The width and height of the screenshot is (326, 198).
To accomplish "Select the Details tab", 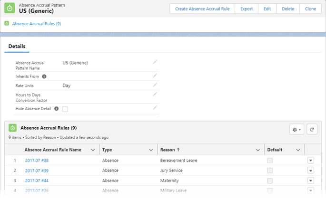I will (x=17, y=46).
